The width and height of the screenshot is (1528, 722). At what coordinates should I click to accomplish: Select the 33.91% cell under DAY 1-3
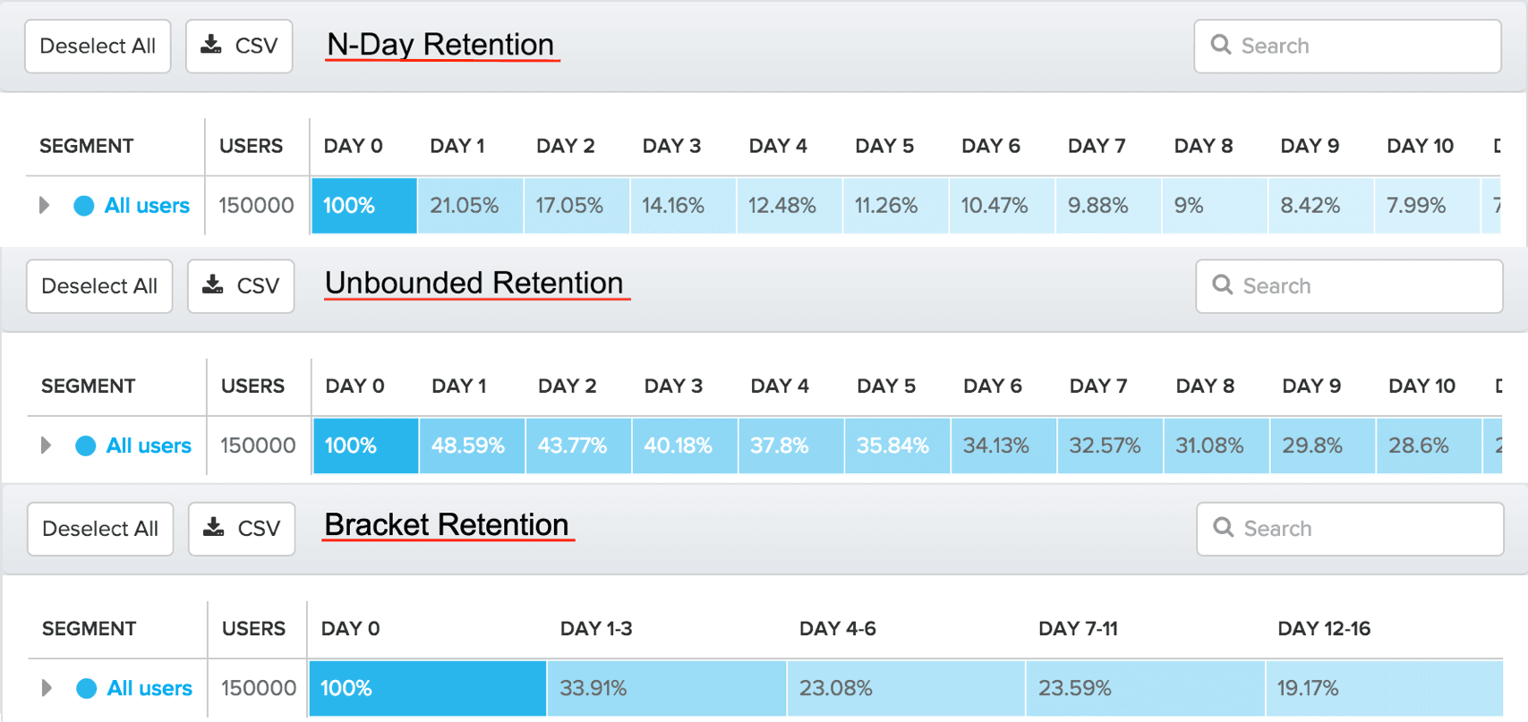pyautogui.click(x=667, y=688)
